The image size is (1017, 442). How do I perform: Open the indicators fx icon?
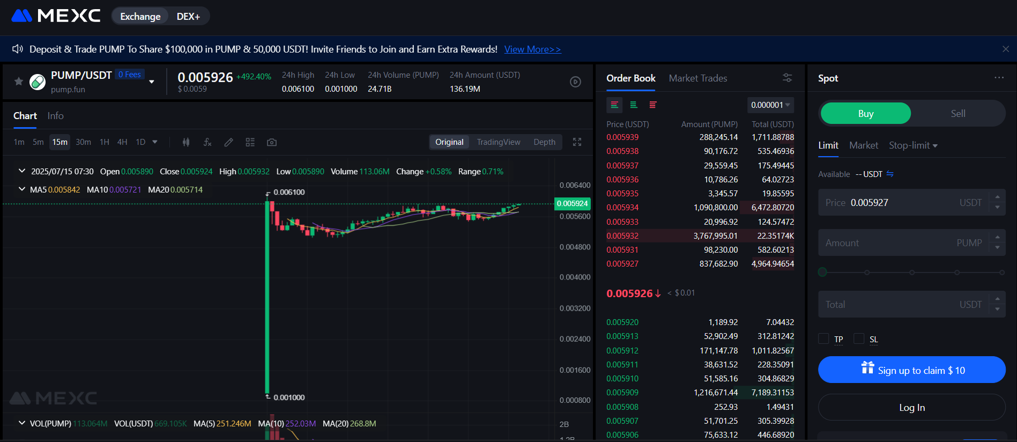(207, 142)
